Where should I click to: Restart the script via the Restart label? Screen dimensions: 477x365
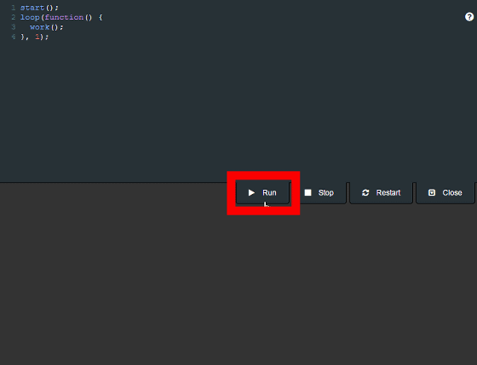388,192
